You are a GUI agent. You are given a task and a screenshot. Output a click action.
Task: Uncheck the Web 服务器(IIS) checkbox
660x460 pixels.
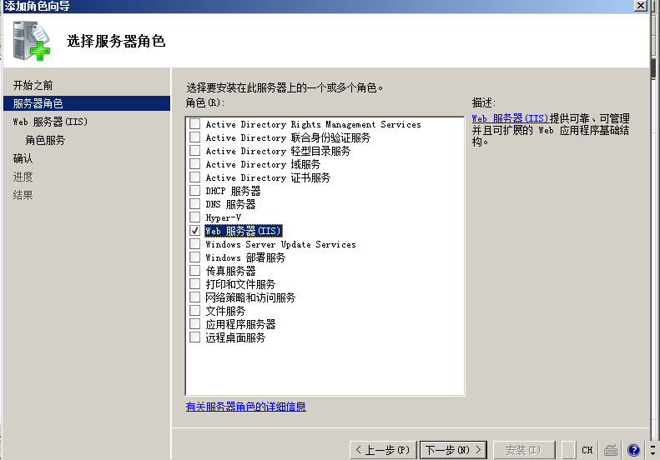[195, 231]
